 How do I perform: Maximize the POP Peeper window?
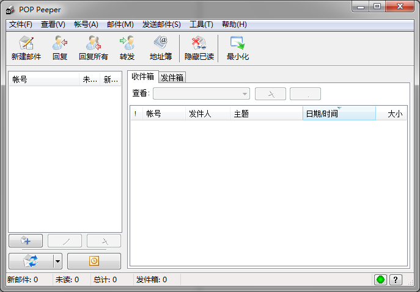377,6
